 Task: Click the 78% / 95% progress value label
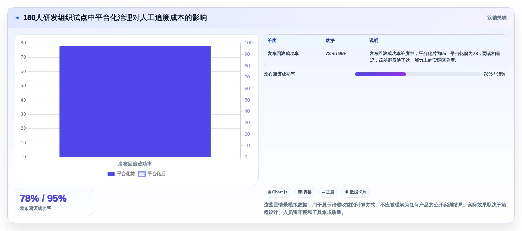pos(494,74)
